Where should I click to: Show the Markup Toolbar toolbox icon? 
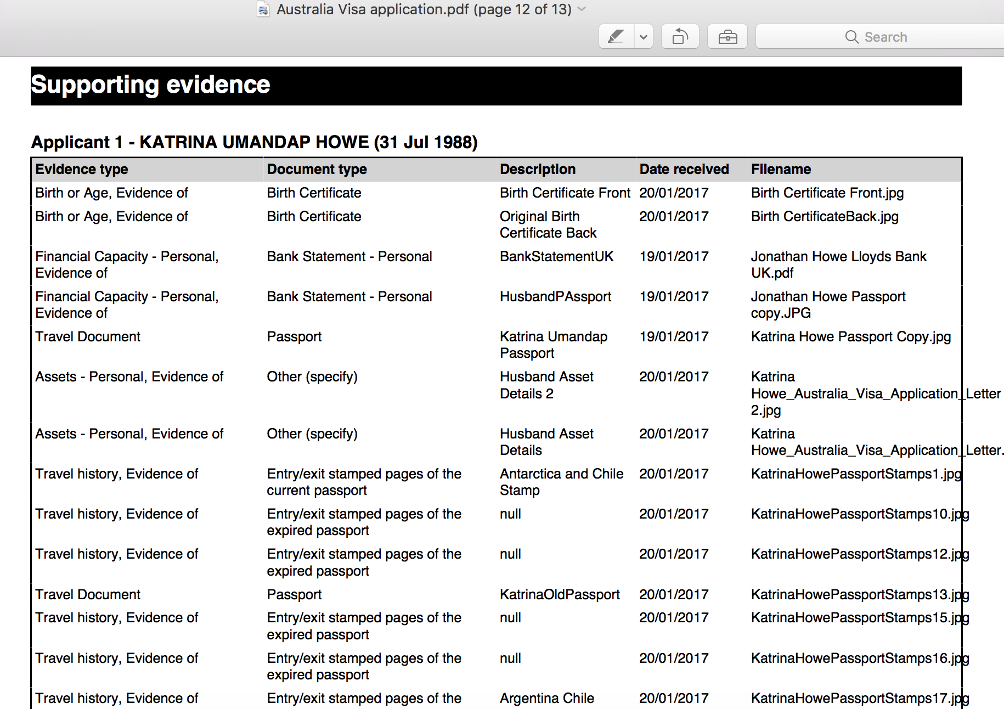point(727,37)
